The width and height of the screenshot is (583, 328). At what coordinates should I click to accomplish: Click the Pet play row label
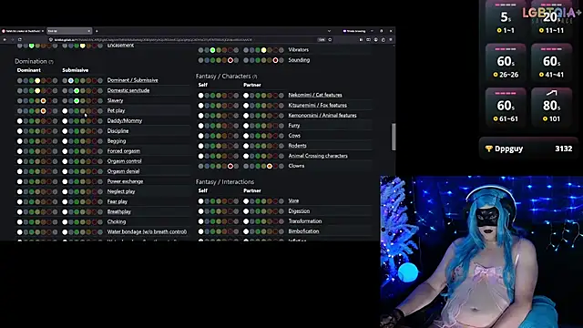(x=116, y=111)
